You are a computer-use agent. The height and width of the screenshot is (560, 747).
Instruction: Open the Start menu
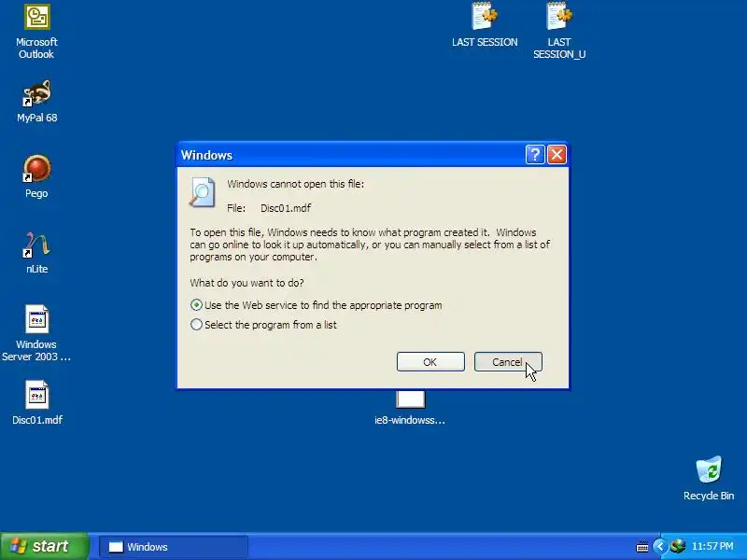click(x=44, y=546)
